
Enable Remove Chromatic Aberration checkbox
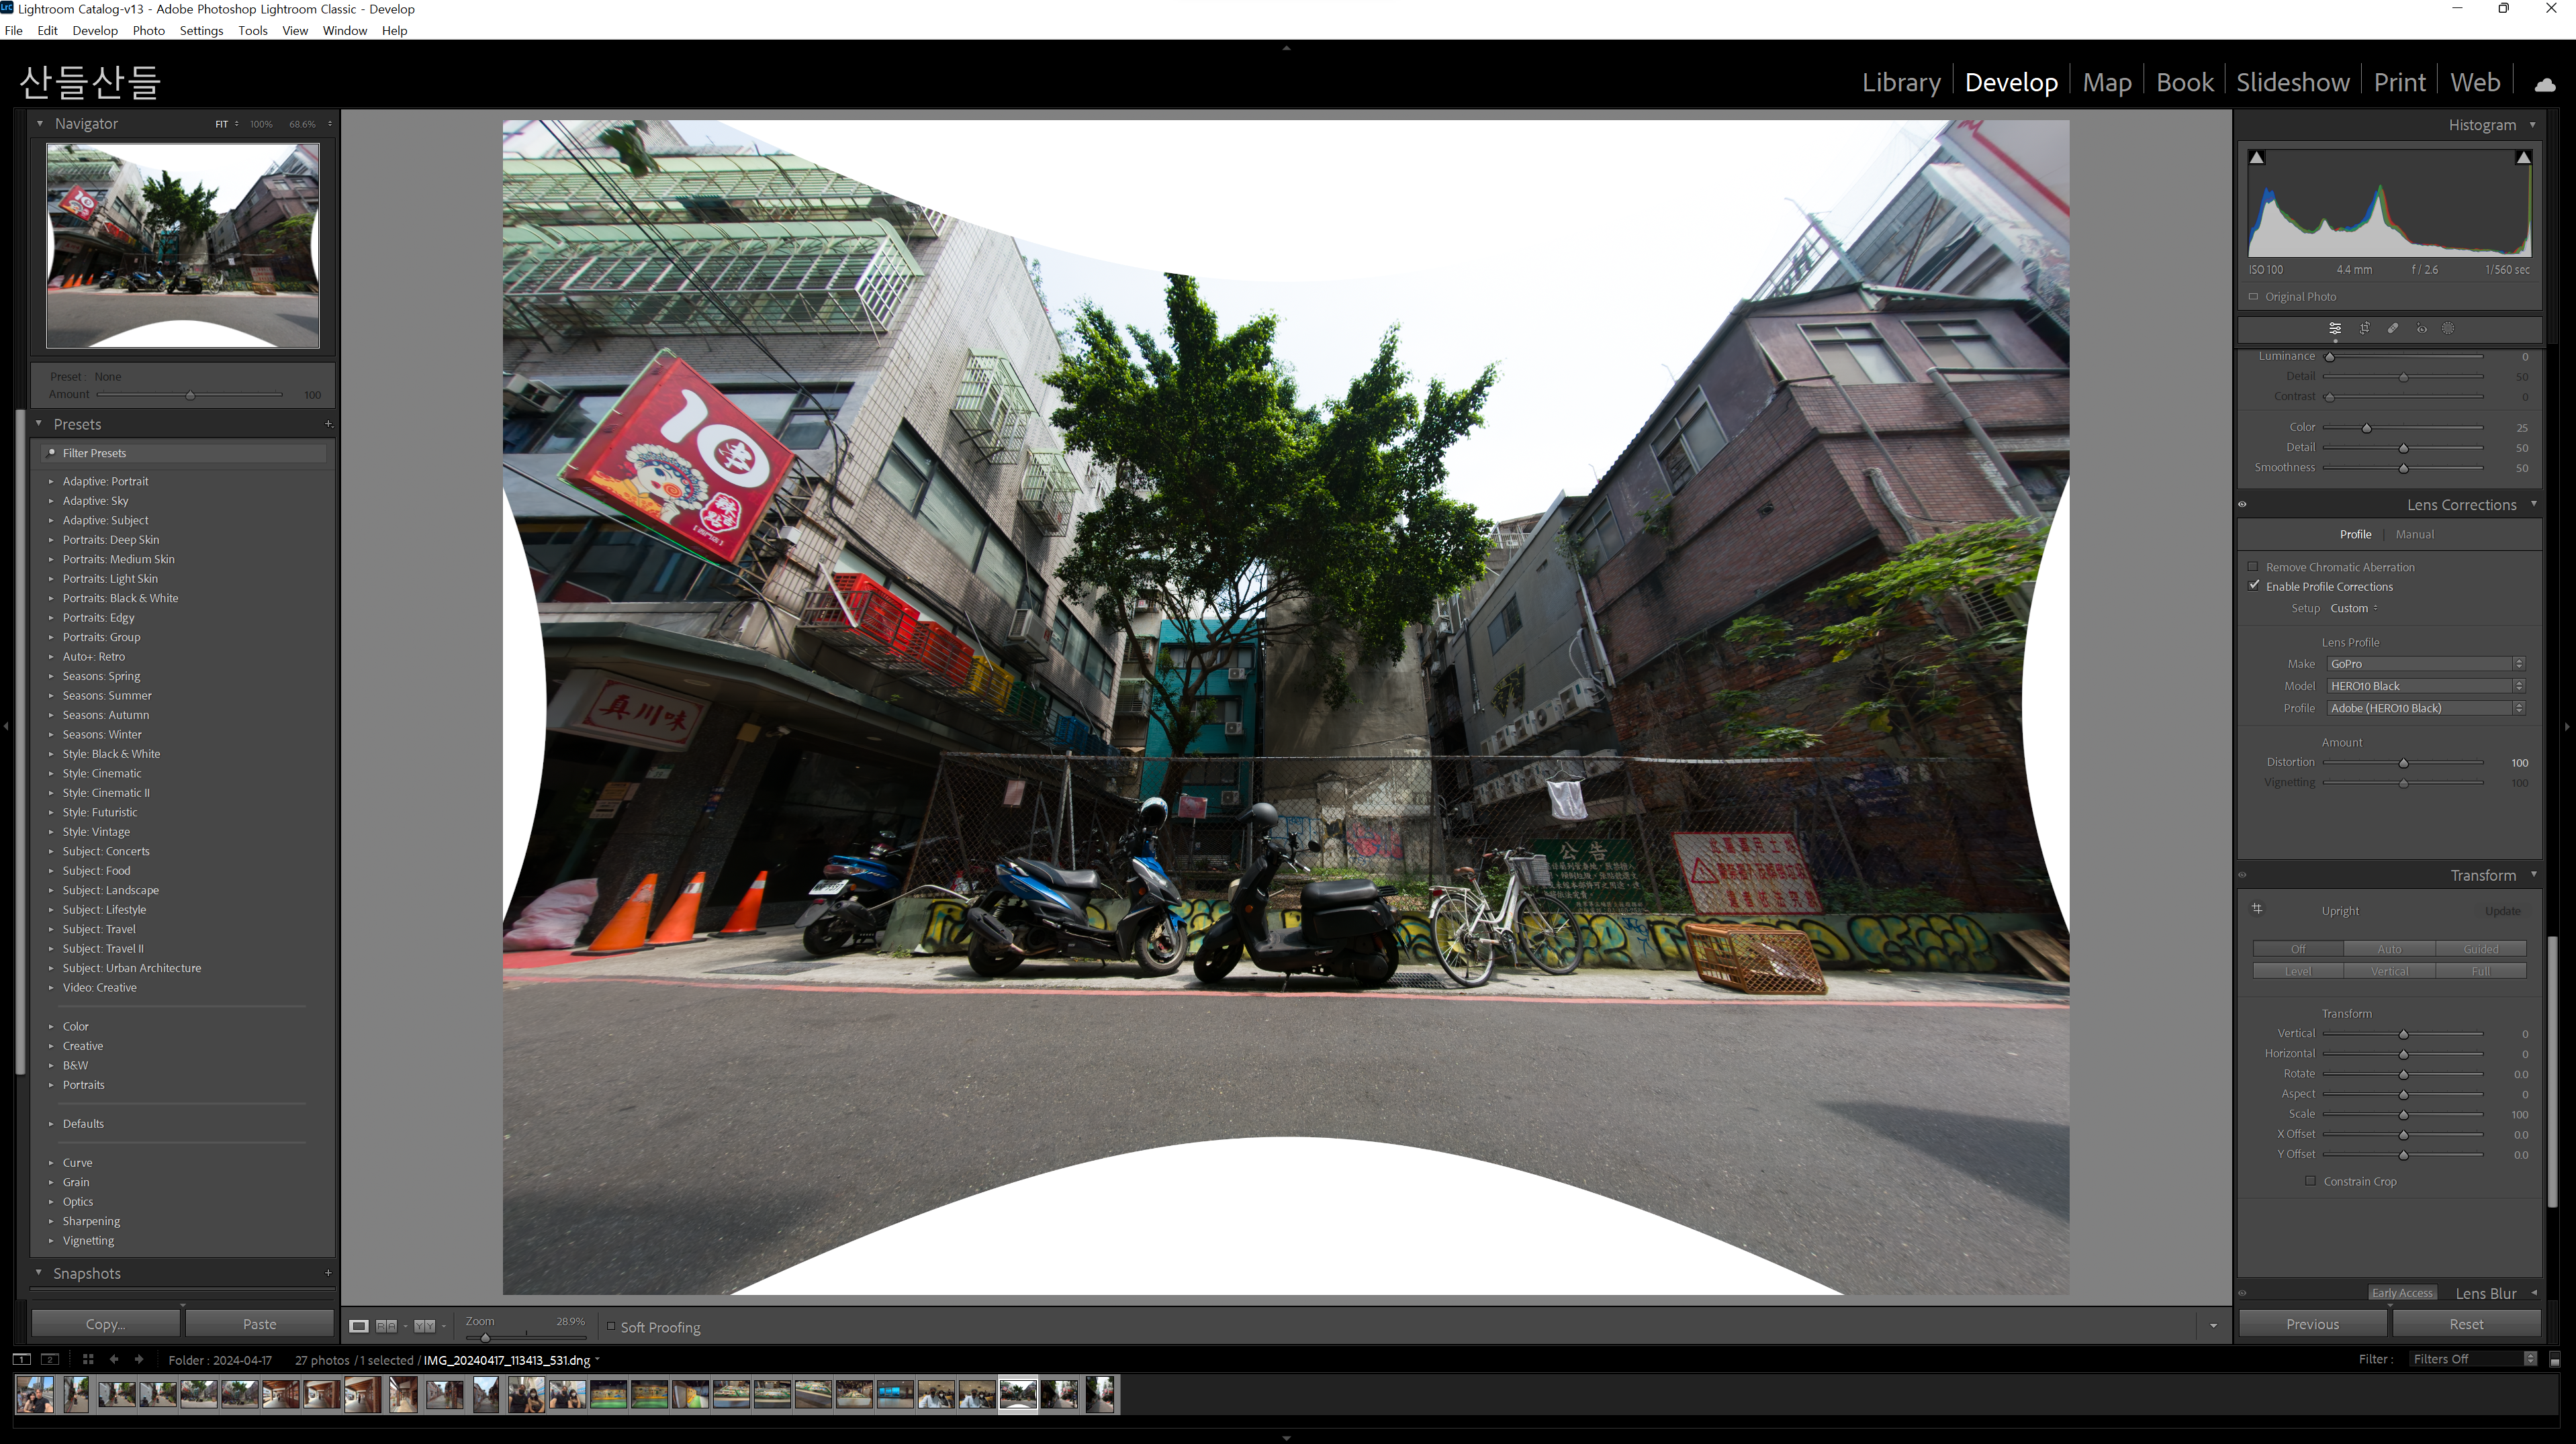[x=2254, y=567]
